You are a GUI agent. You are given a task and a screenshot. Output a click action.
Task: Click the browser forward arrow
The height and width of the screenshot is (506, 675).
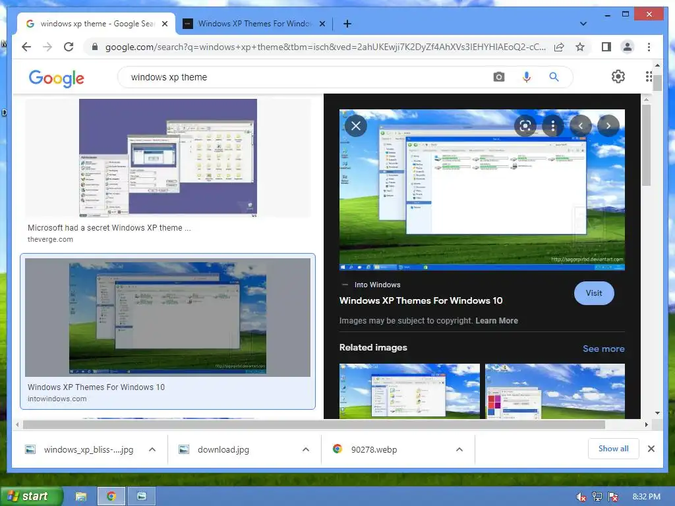pyautogui.click(x=47, y=47)
